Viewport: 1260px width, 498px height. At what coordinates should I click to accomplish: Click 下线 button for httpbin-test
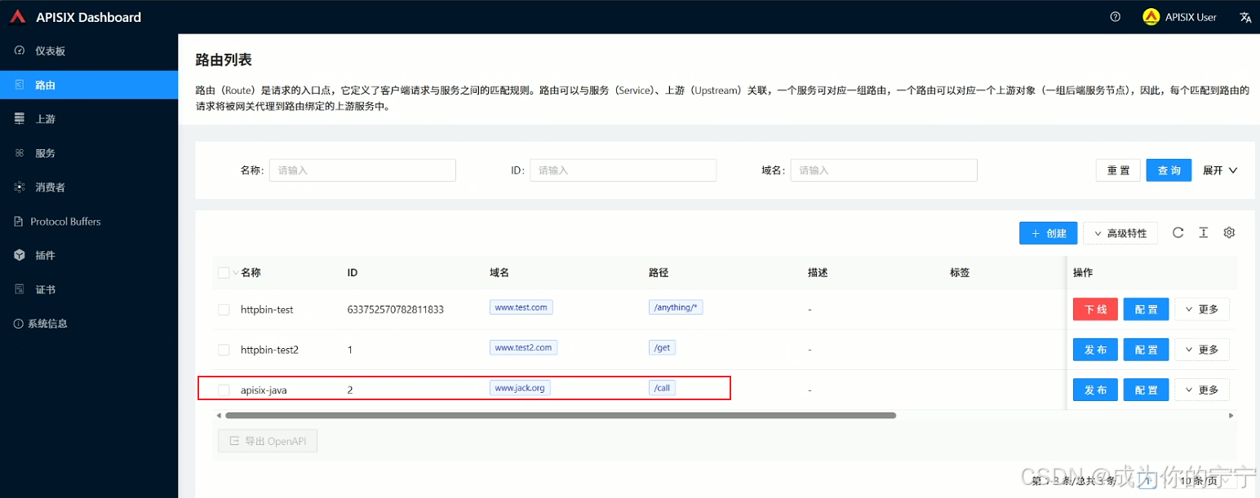tap(1095, 310)
